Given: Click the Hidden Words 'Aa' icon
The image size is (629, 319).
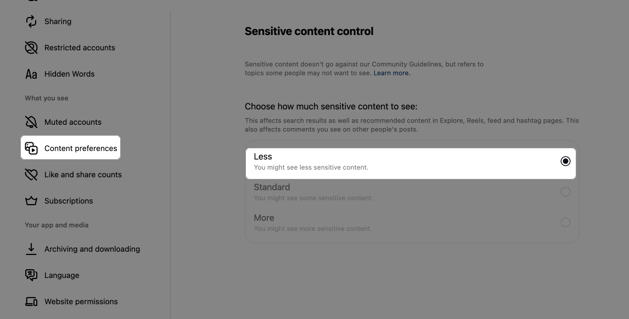Looking at the screenshot, I should click(31, 74).
